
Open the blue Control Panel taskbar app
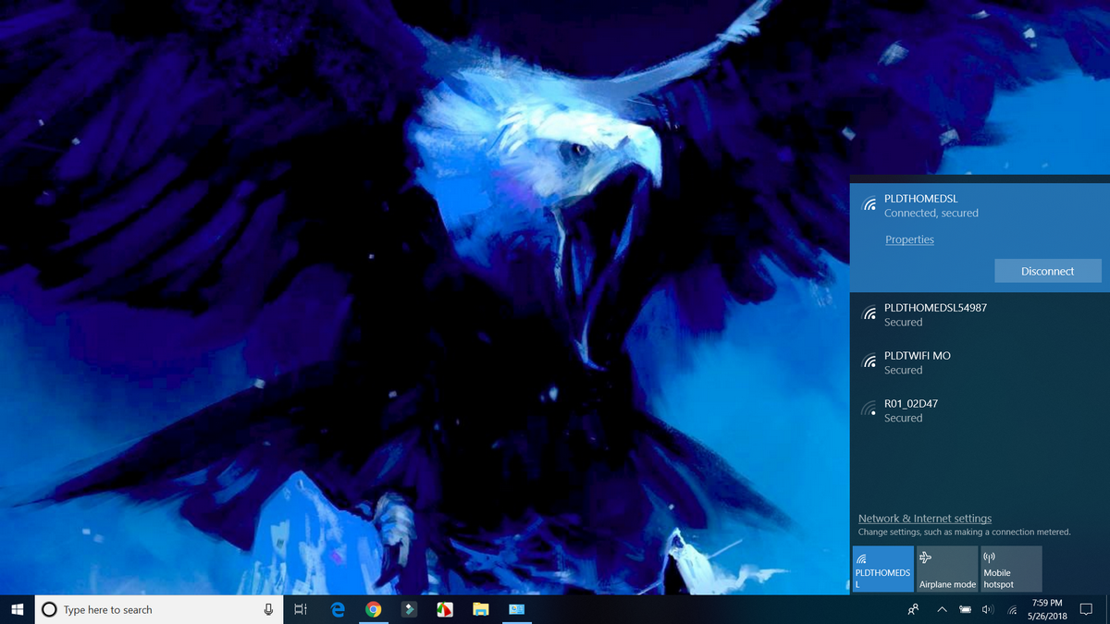click(x=516, y=609)
